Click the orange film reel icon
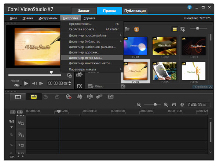This screenshot has height=166, width=220. click(136, 29)
